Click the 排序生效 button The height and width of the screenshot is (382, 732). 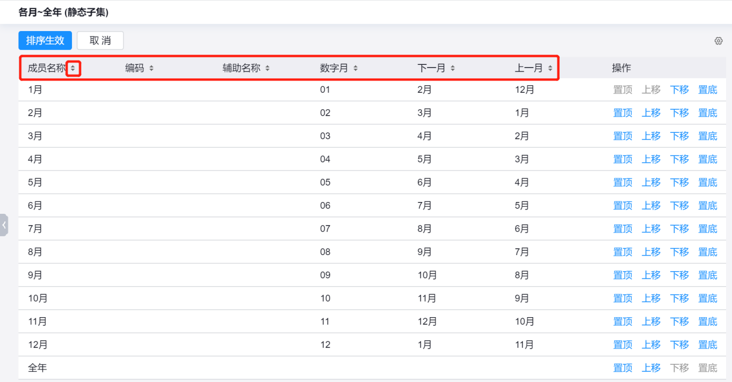coord(45,41)
